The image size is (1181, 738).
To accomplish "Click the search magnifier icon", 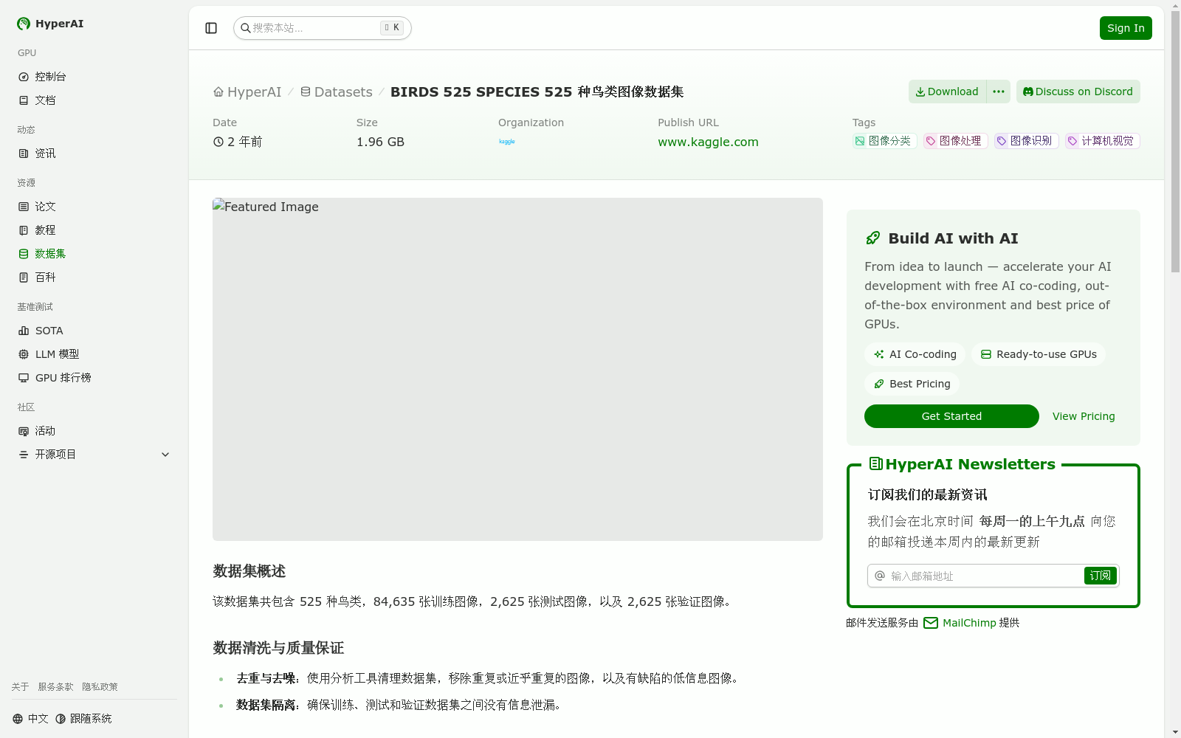I will pyautogui.click(x=246, y=28).
